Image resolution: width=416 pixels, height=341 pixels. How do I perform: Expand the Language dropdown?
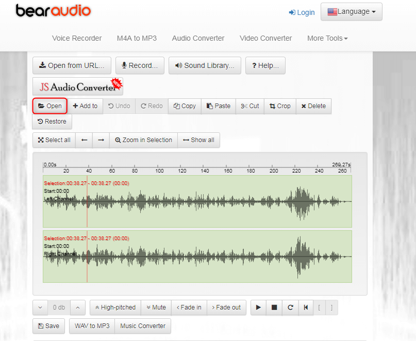tap(351, 12)
